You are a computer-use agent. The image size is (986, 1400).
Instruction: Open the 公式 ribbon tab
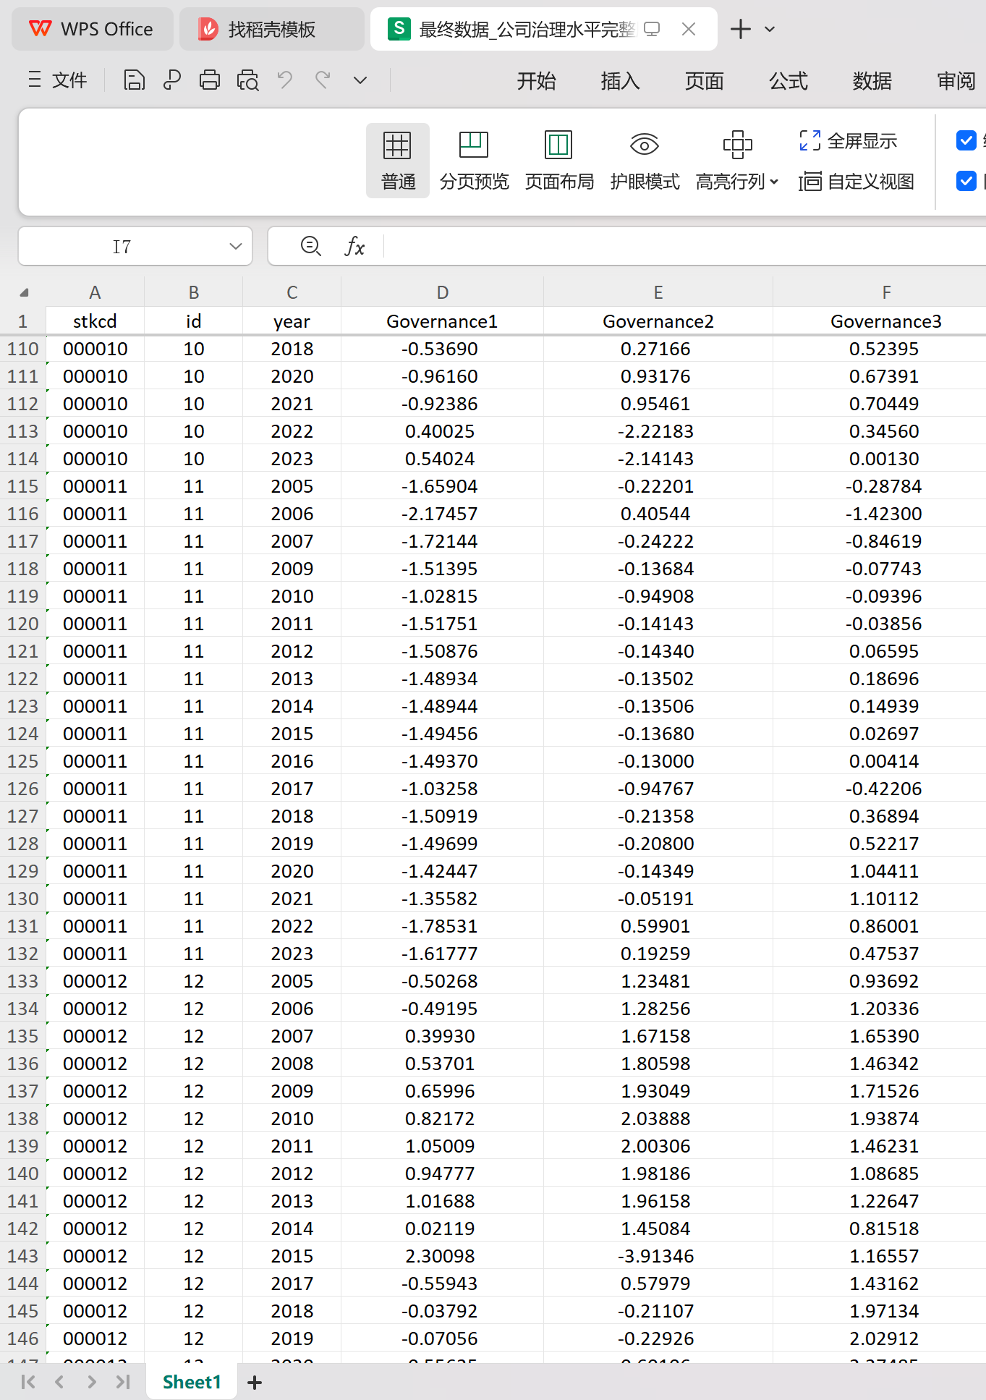coord(788,80)
